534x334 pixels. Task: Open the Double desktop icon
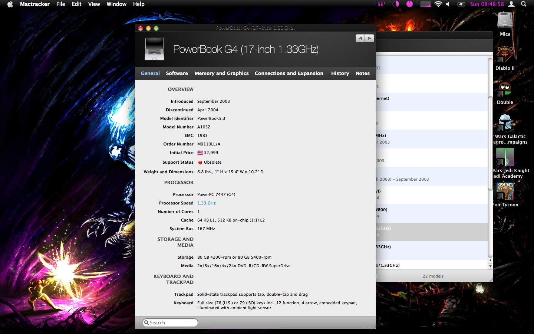[505, 90]
